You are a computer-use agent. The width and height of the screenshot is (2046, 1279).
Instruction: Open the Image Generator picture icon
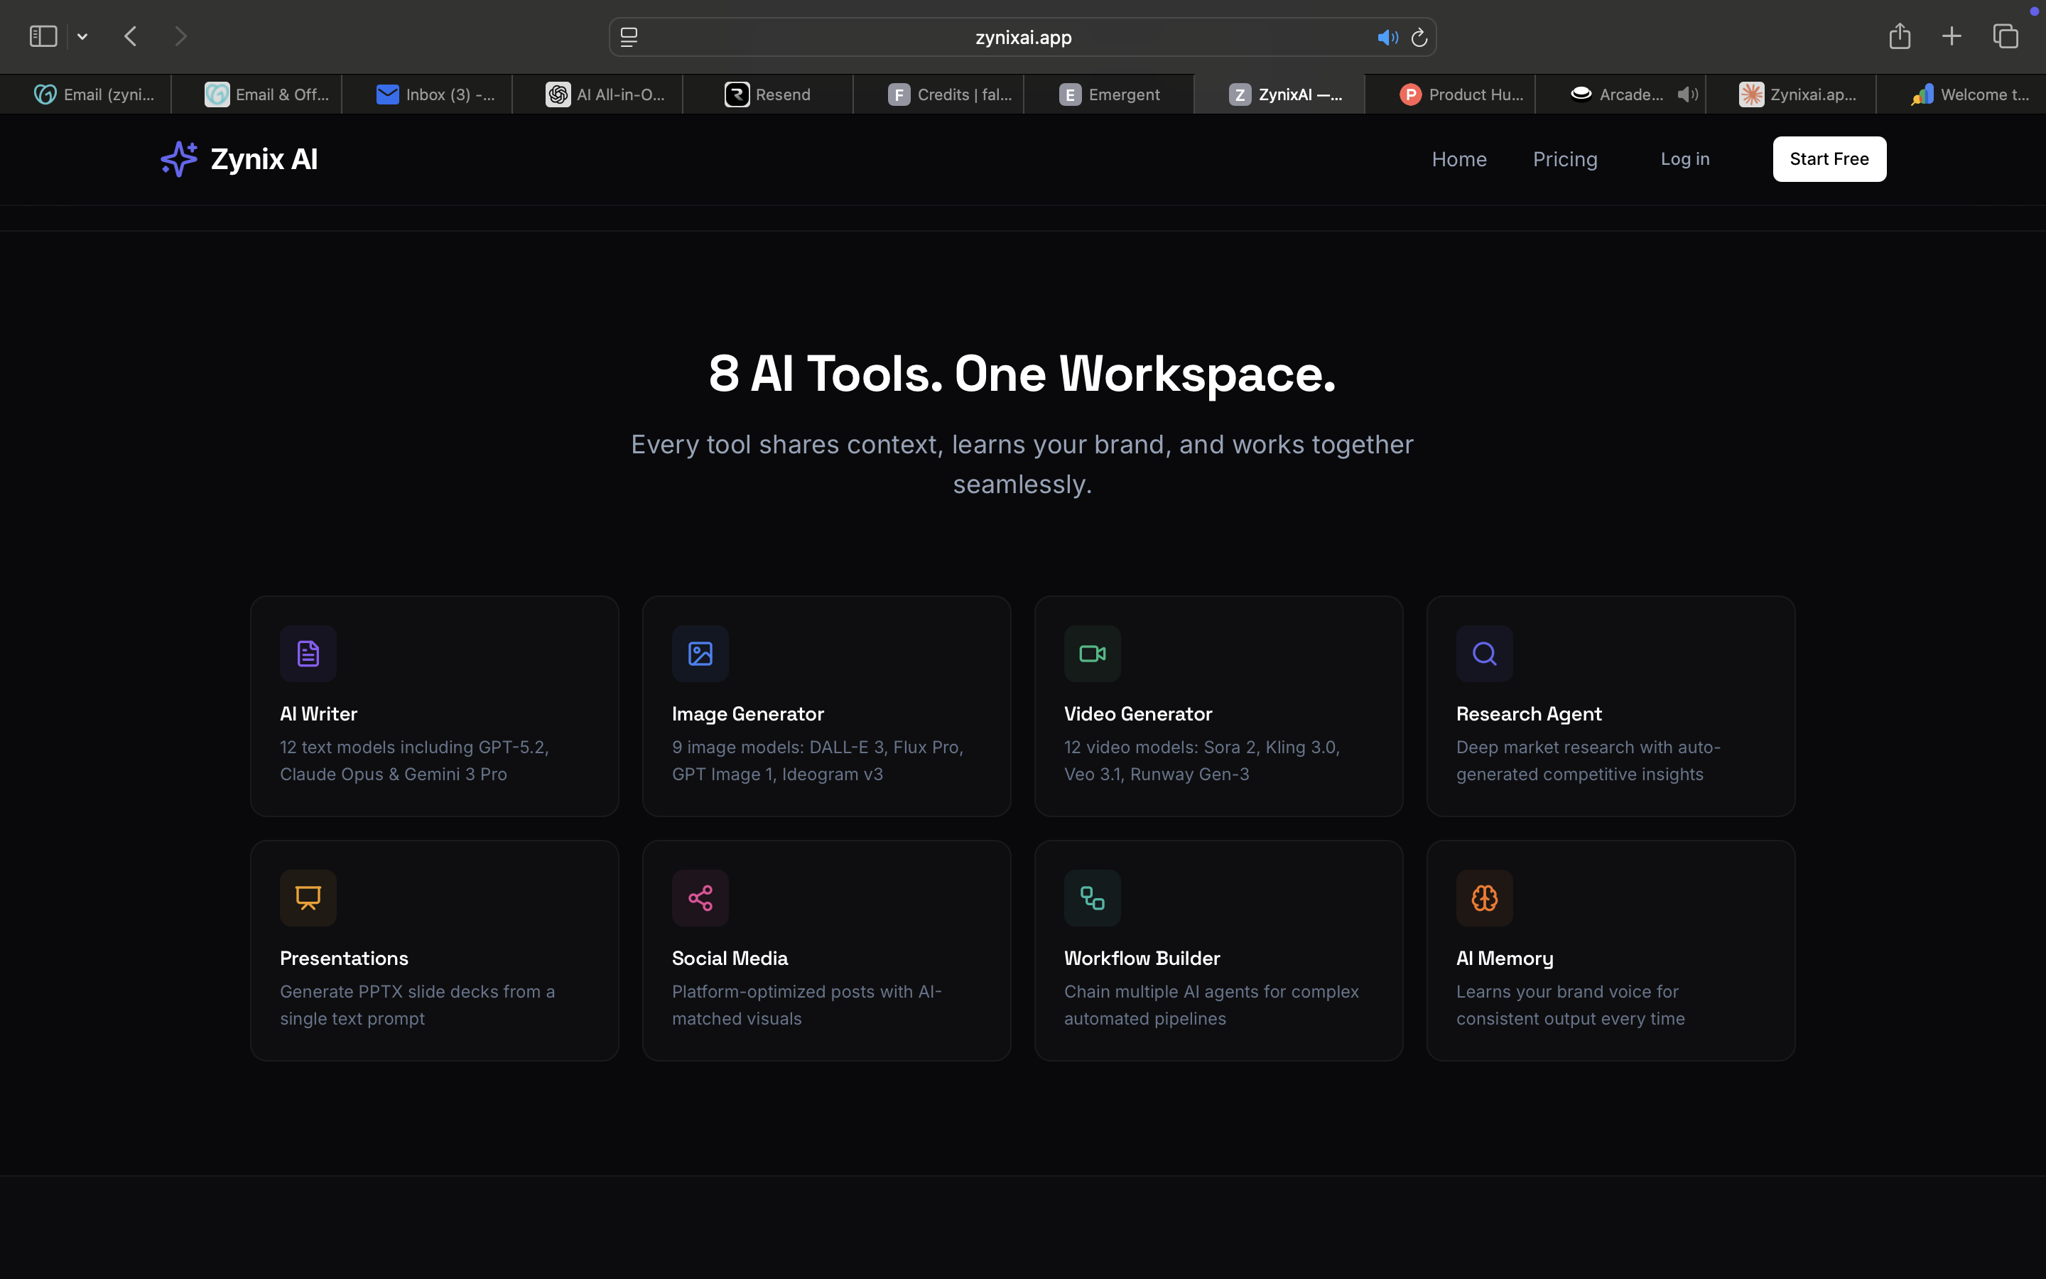(699, 652)
